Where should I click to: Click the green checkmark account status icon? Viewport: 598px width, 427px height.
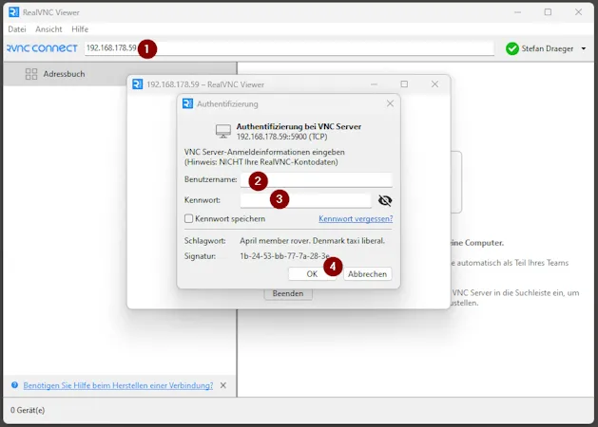(512, 48)
